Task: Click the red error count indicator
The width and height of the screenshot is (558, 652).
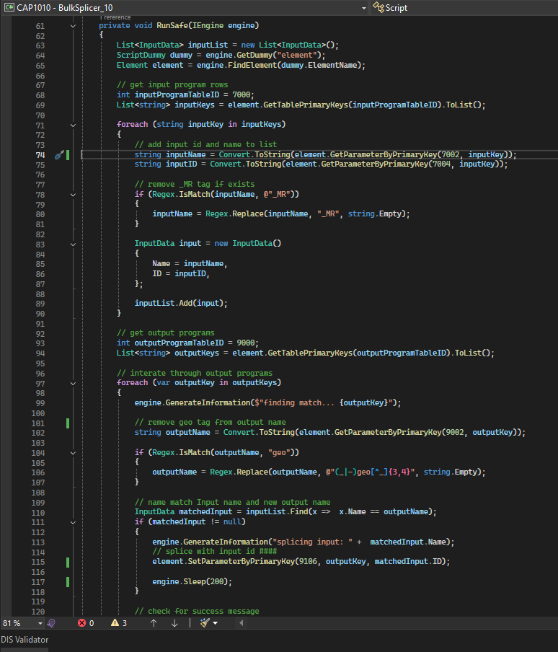Action: coord(85,623)
